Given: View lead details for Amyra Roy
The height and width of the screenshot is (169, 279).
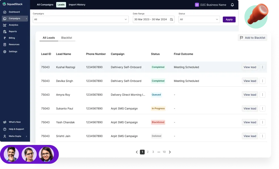Looking at the screenshot, I should 250,95.
